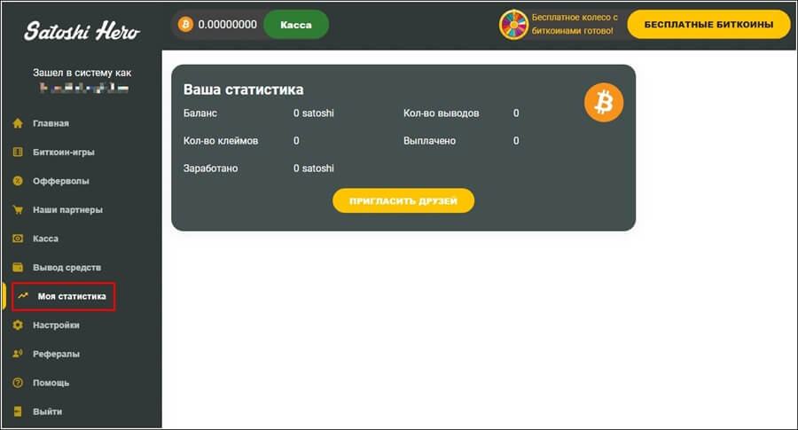
Task: Click the chart icon beside Моя статистика
Action: click(x=23, y=295)
